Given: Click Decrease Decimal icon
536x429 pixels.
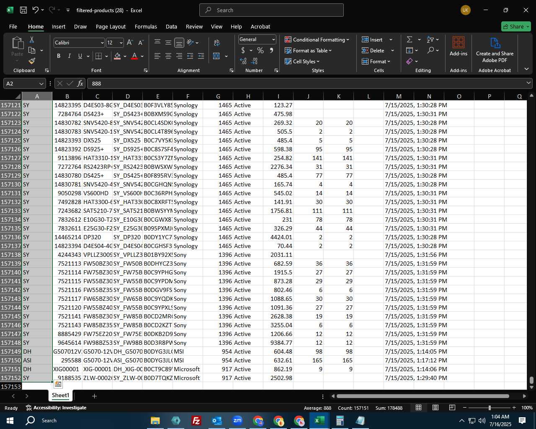Looking at the screenshot, I should coord(254,61).
